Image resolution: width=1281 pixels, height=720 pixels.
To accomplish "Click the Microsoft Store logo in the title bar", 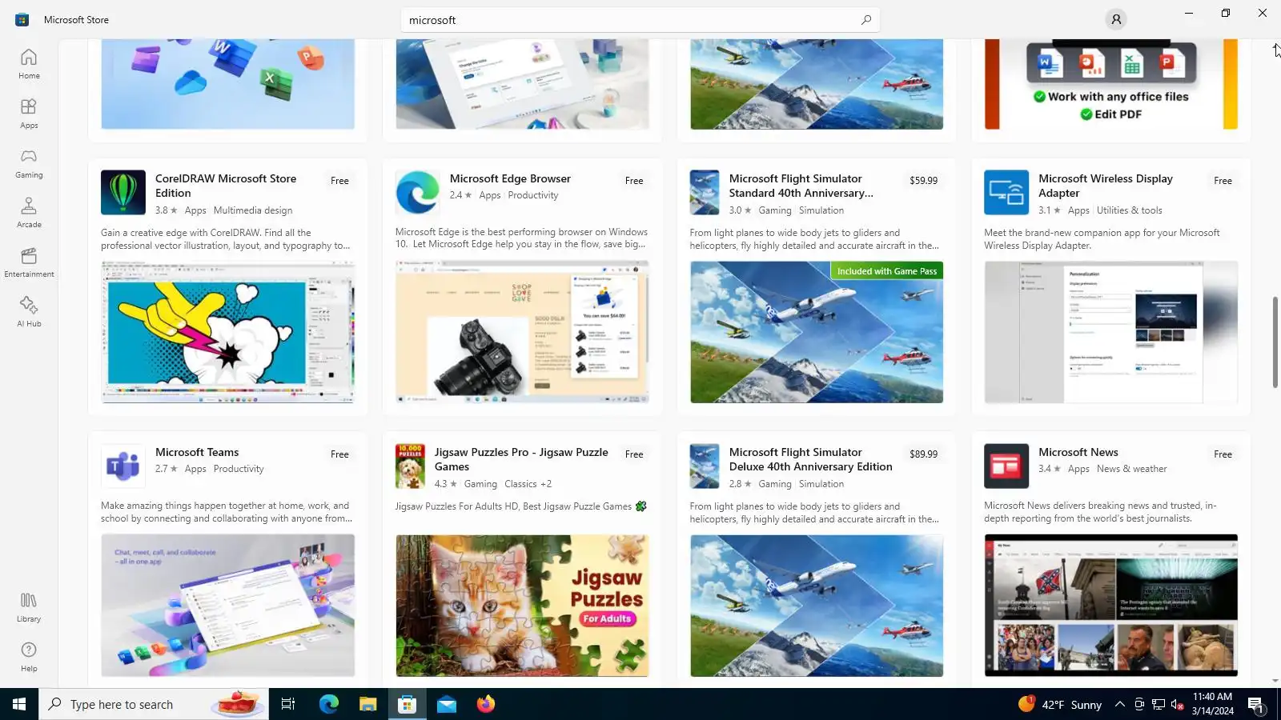I will coord(22,20).
